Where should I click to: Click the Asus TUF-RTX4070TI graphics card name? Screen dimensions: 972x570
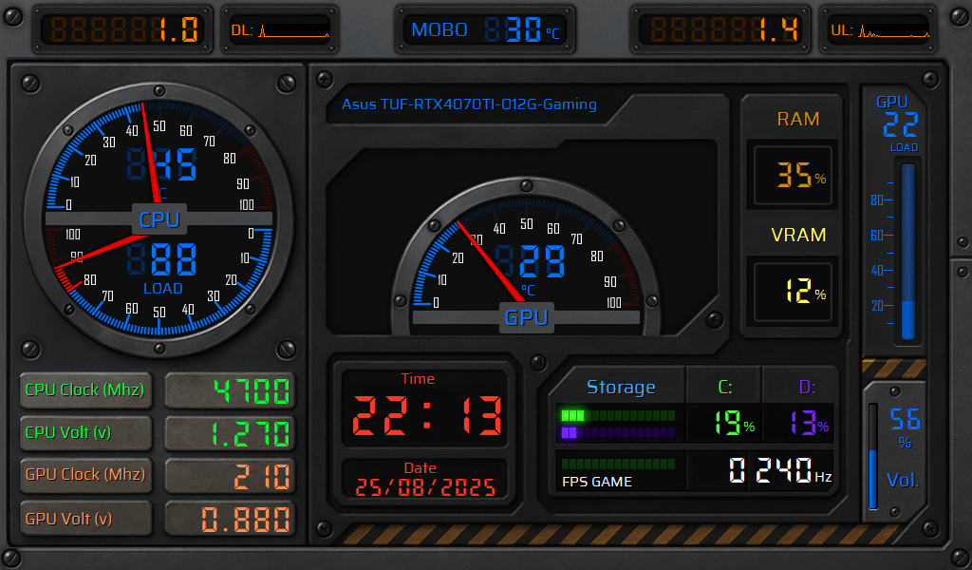tap(469, 104)
